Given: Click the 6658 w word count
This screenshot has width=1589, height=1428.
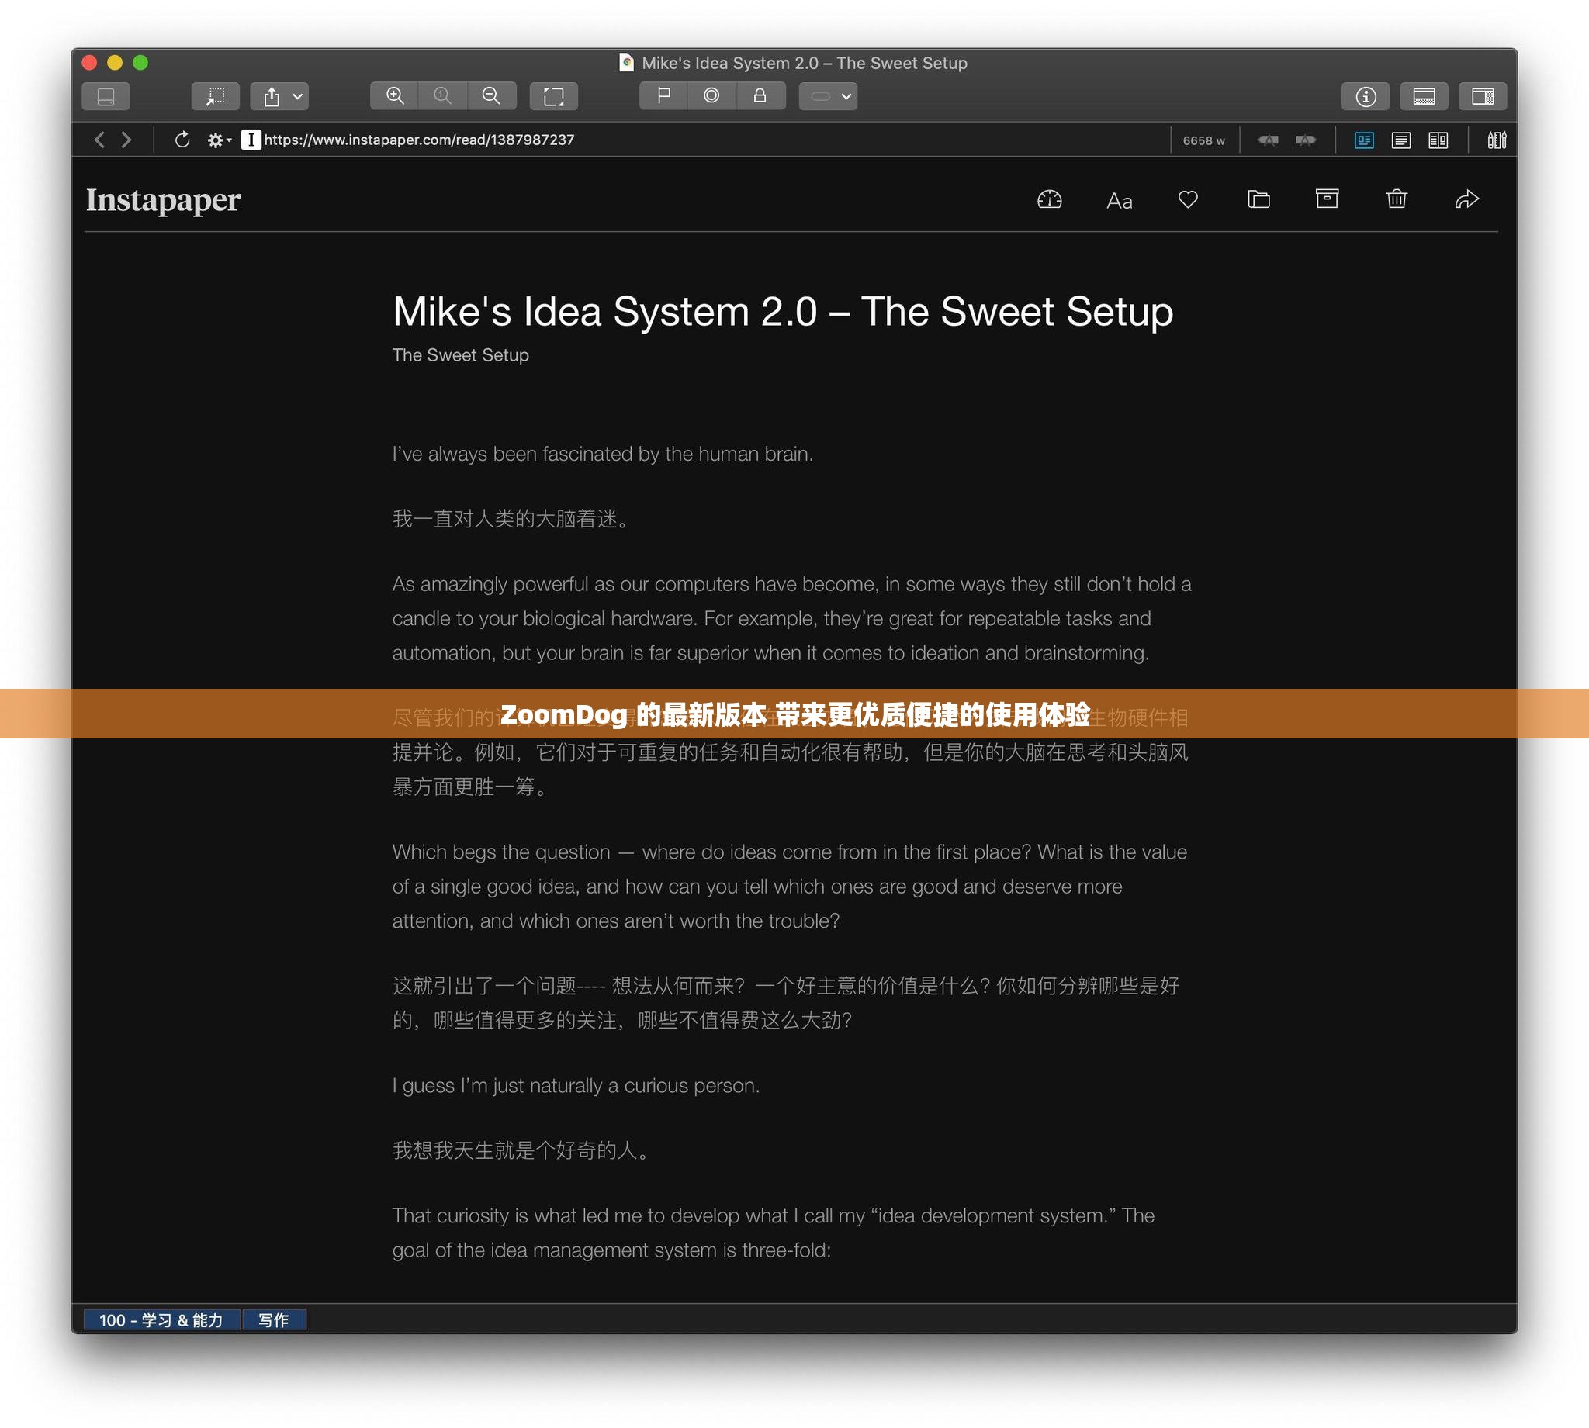Looking at the screenshot, I should coord(1203,140).
